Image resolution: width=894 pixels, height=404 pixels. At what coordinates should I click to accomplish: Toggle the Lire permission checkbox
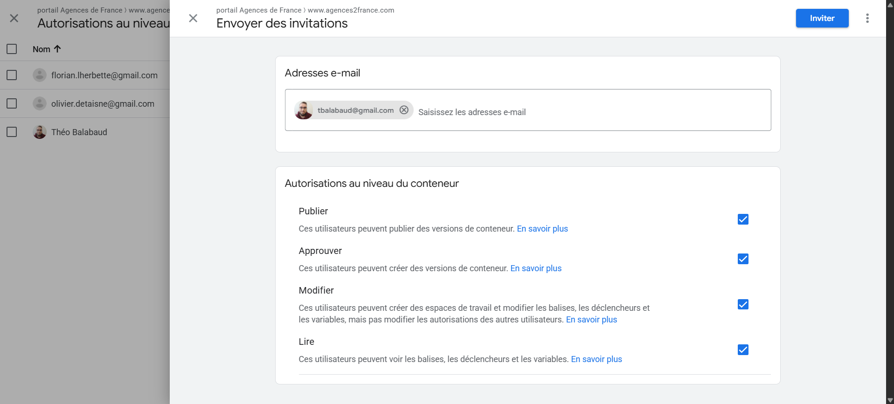pyautogui.click(x=743, y=350)
